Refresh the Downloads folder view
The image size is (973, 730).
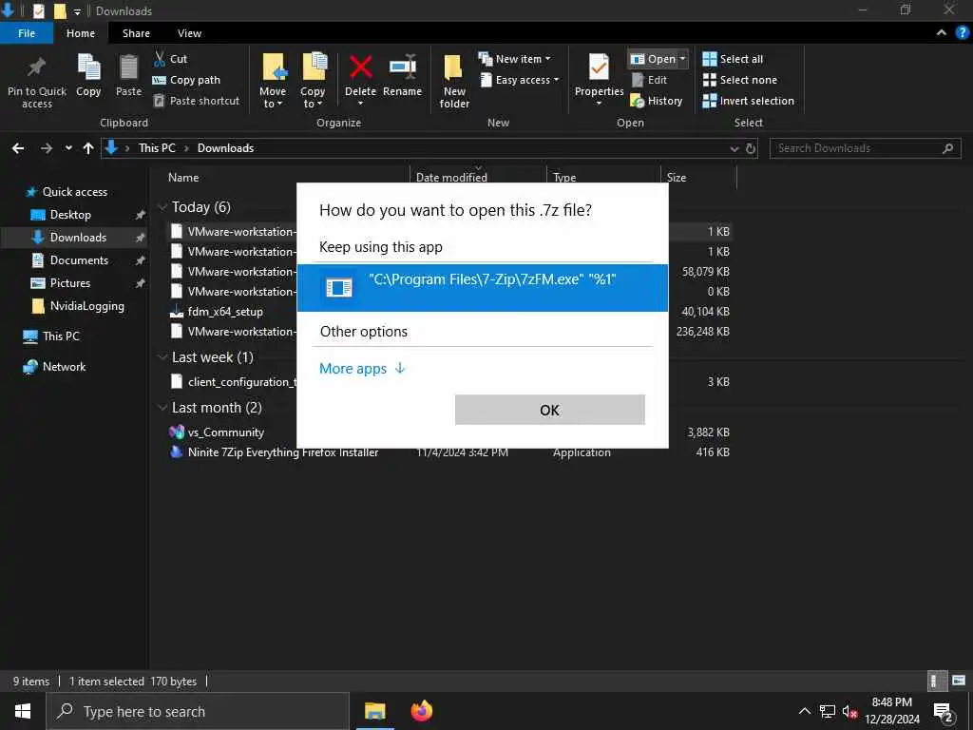pyautogui.click(x=751, y=148)
